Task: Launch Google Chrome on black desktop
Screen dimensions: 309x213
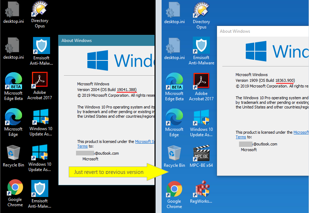Action: click(15, 193)
